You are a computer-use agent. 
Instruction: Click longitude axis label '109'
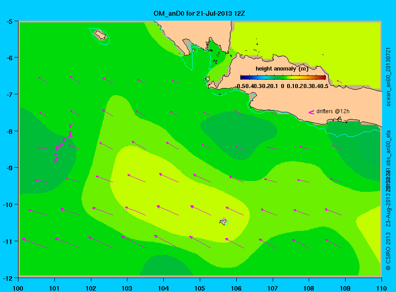tap(345, 288)
